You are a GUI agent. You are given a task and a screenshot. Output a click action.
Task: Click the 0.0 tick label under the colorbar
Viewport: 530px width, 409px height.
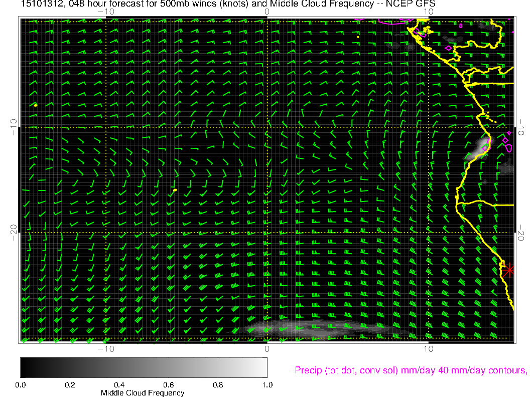(x=20, y=385)
